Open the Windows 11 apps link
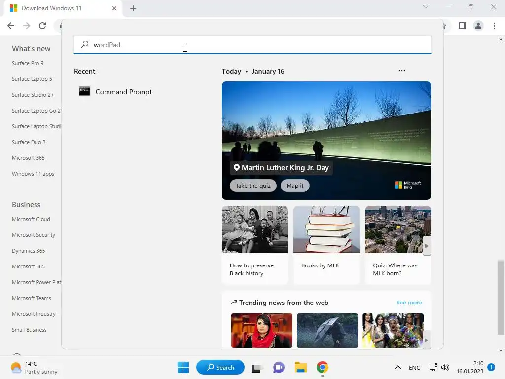Viewport: 505px width, 379px height. click(x=33, y=174)
